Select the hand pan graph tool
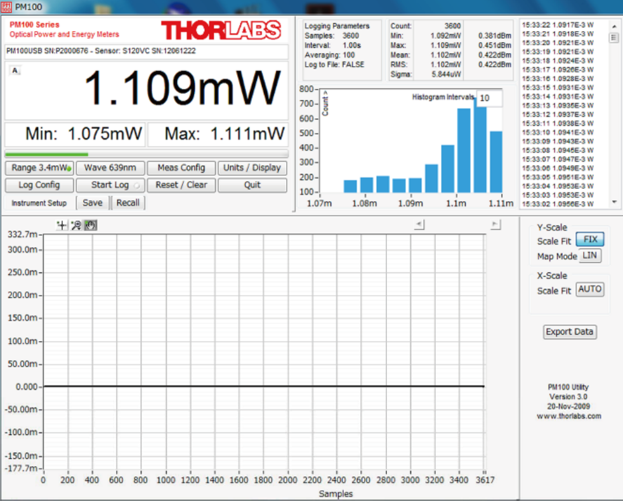Screen dimensions: 623x501 tap(91, 225)
